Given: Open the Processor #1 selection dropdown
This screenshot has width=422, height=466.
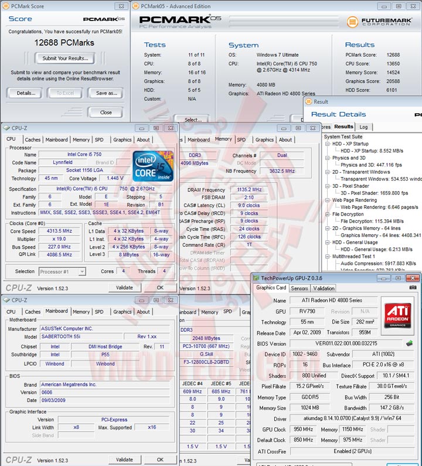Looking at the screenshot, I should click(82, 271).
